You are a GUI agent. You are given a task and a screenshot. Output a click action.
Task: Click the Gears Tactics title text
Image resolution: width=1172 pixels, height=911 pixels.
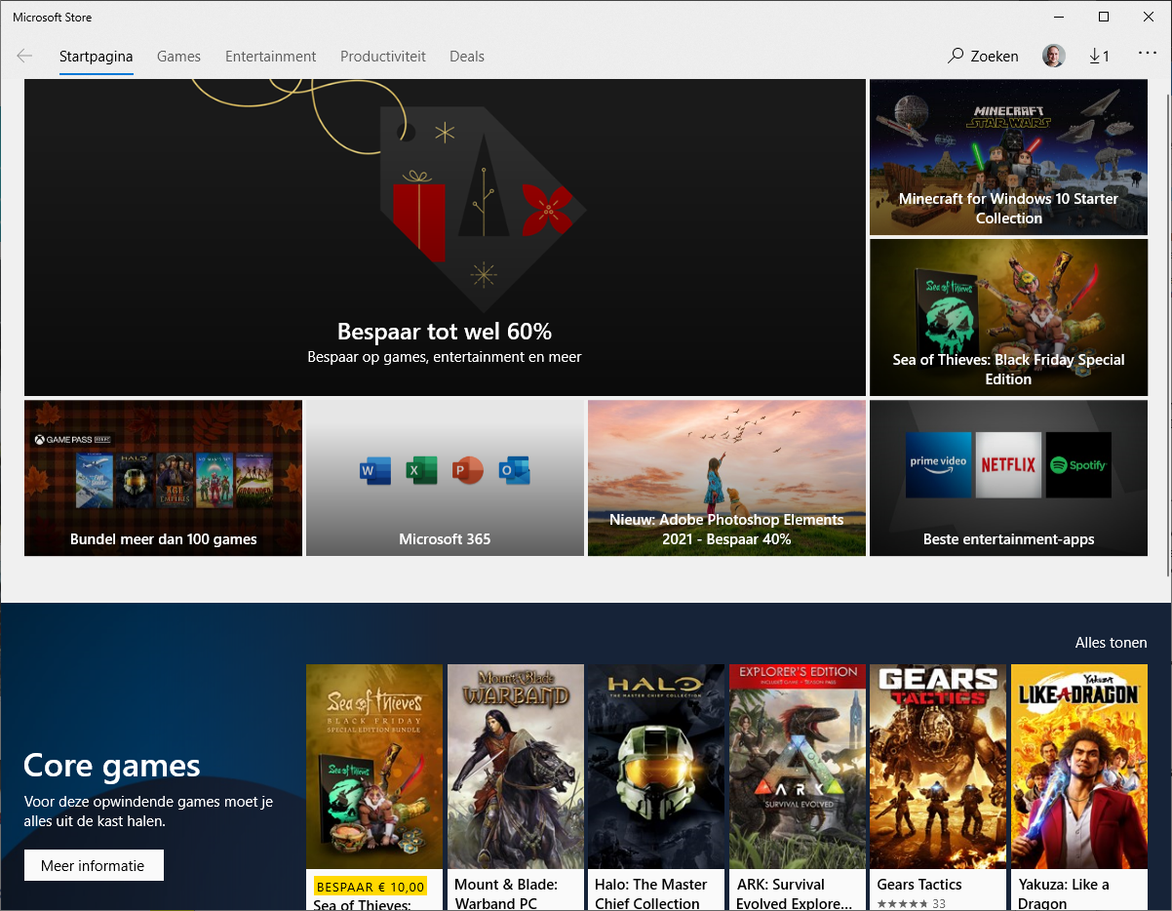(919, 885)
